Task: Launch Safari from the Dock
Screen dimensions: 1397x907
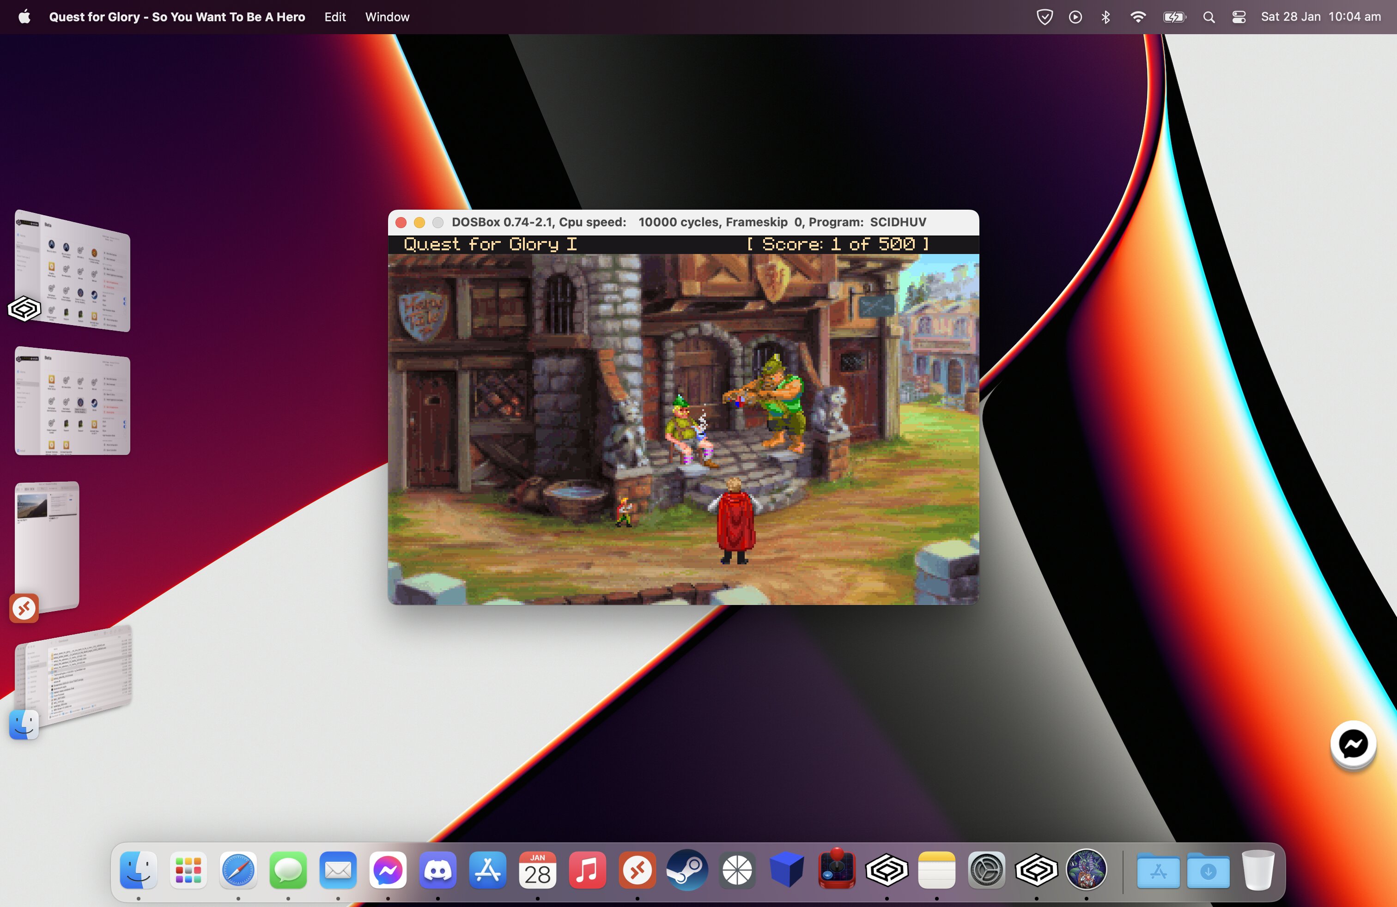Action: 238,870
